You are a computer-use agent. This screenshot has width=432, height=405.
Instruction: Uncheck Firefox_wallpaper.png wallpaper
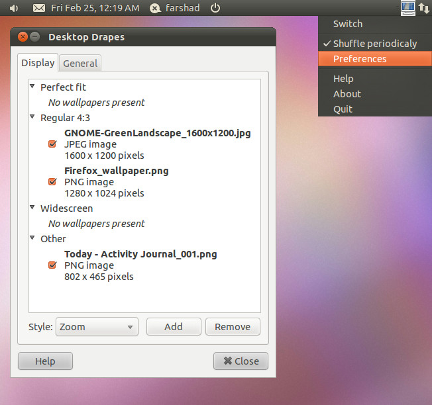tap(52, 181)
